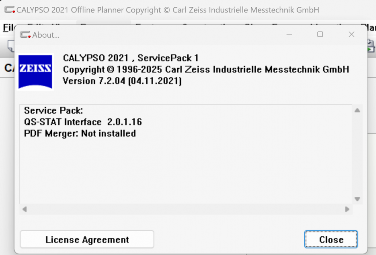The height and width of the screenshot is (255, 376).
Task: Click the Version 7.2.04 text
Action: [122, 81]
